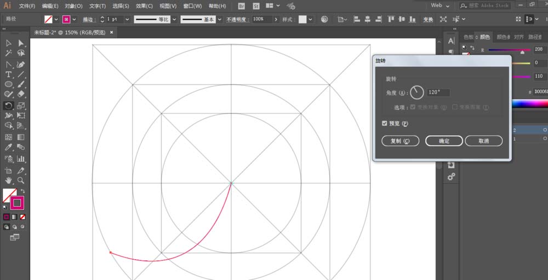Open the fill color dropdown arrow
This screenshot has width=548, height=280.
pyautogui.click(x=56, y=20)
